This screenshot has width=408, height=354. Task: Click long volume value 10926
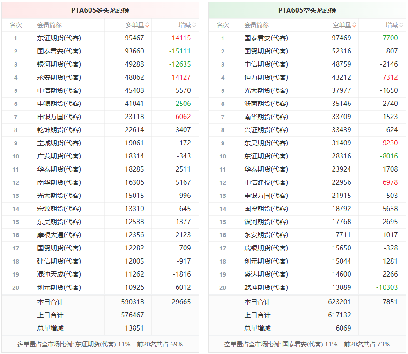point(134,287)
